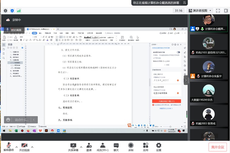
Task: Open the 成员(99+) members list
Action: tap(102, 145)
